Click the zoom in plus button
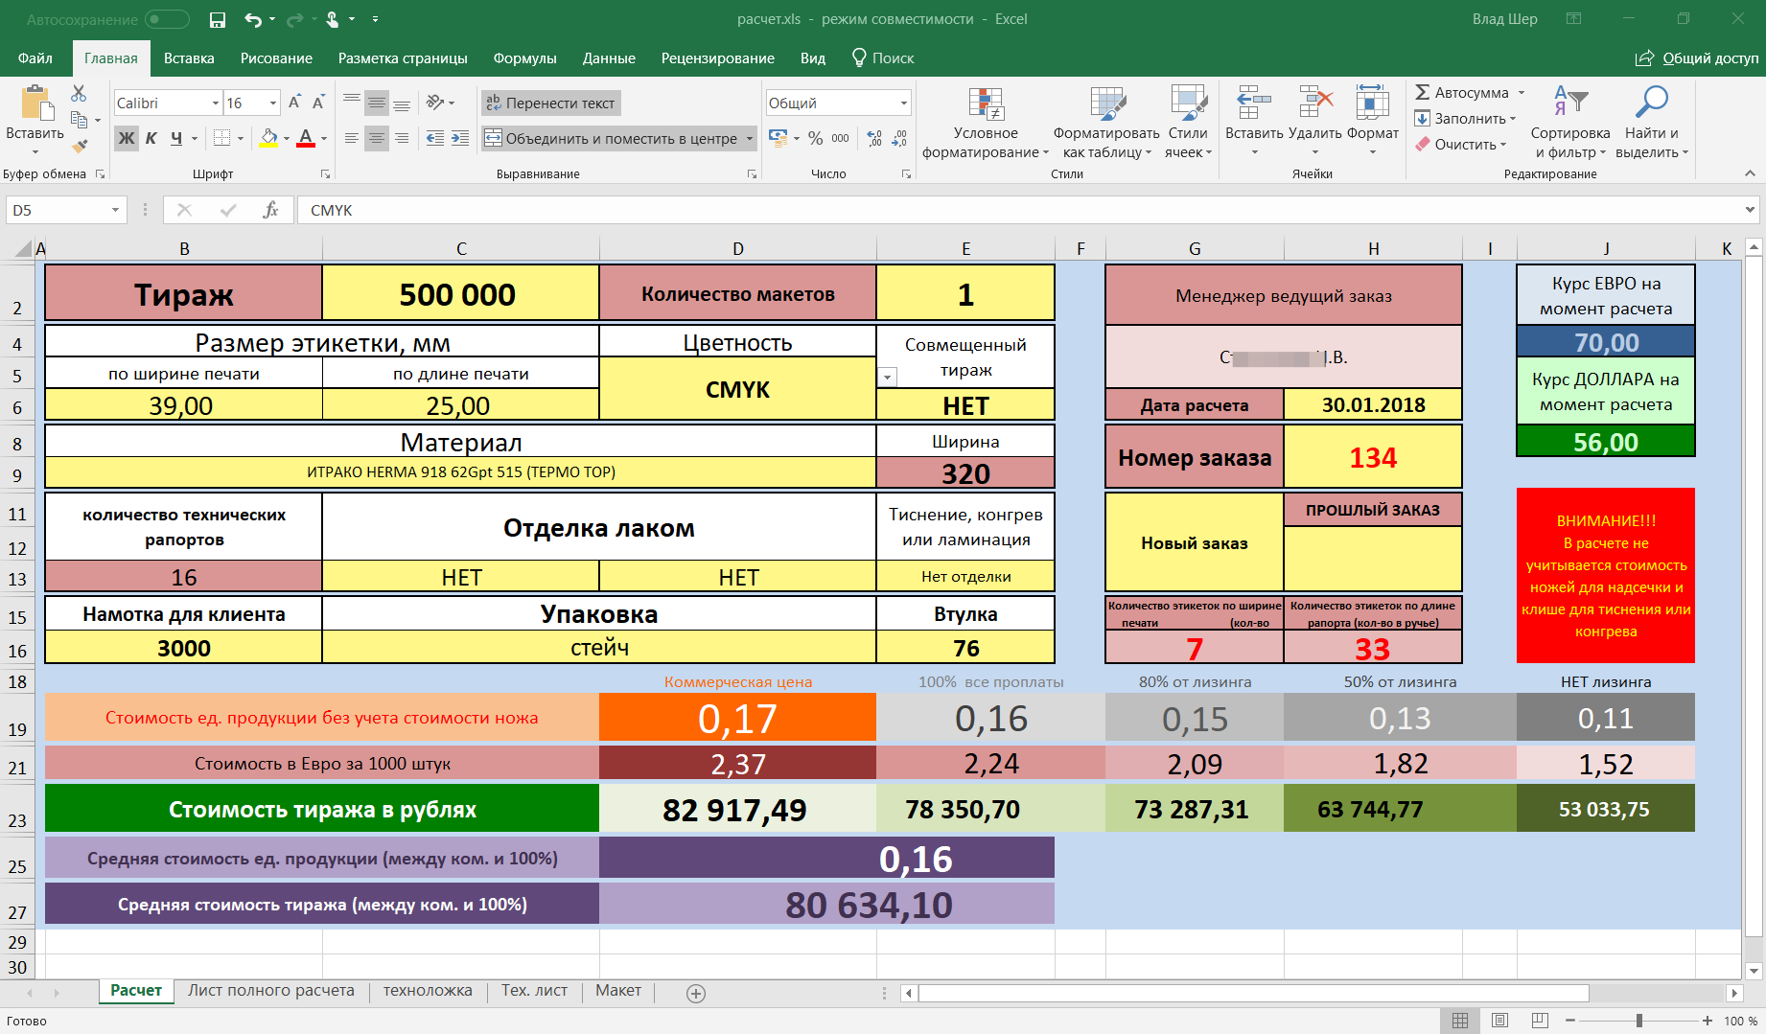1766x1034 pixels. coord(1708,1021)
